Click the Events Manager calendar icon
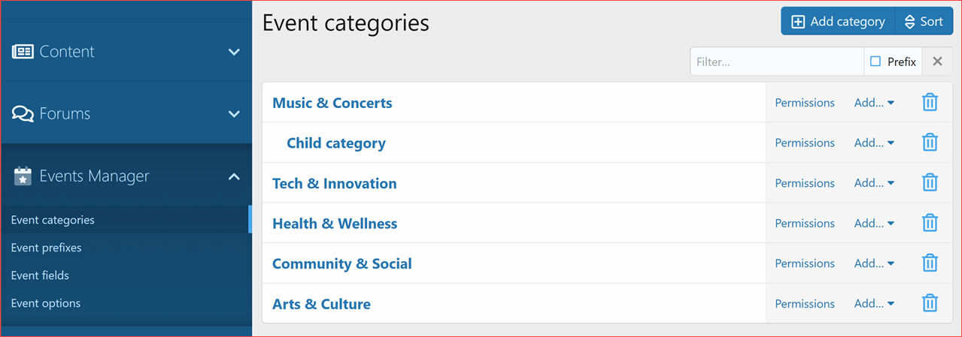Viewport: 962px width, 337px height. [23, 176]
